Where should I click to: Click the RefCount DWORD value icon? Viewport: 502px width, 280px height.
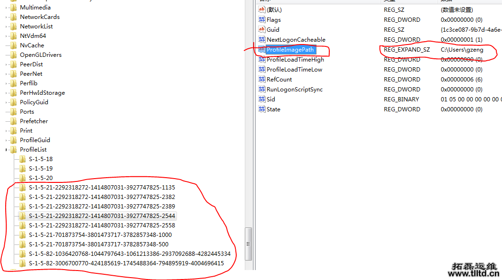262,80
